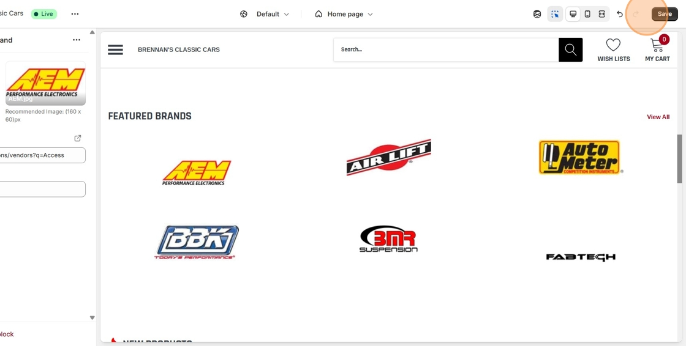Viewport: 686px width, 346px height.
Task: Open Wish Lists heart icon
Action: tap(613, 50)
